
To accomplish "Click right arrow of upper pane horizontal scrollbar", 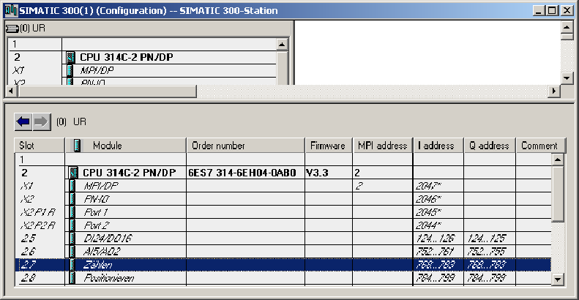I will (553, 91).
